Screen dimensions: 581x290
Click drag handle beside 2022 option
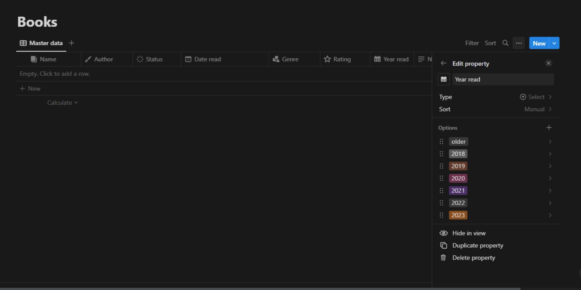(x=442, y=203)
